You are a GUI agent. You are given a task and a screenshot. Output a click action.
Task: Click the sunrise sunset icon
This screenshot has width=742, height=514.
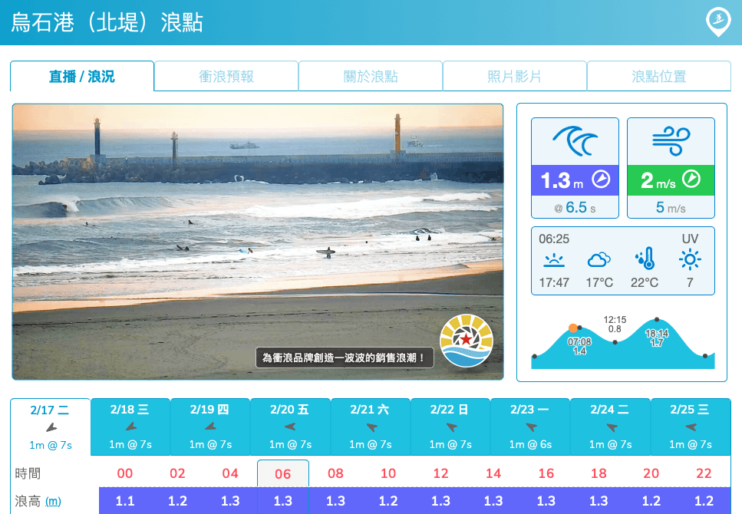[x=553, y=260]
